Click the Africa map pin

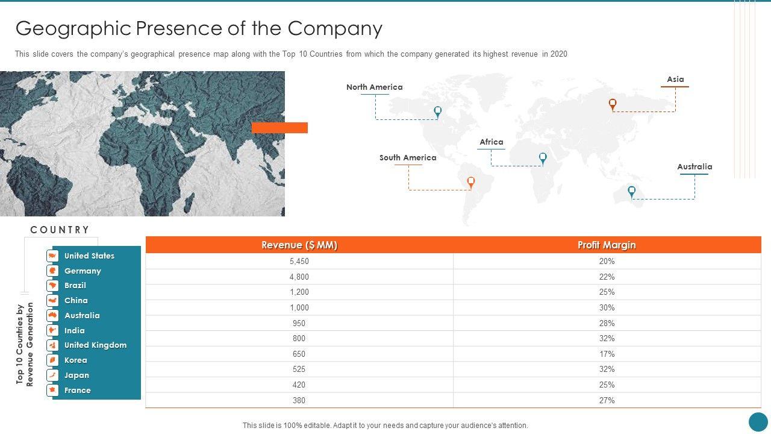coord(543,158)
